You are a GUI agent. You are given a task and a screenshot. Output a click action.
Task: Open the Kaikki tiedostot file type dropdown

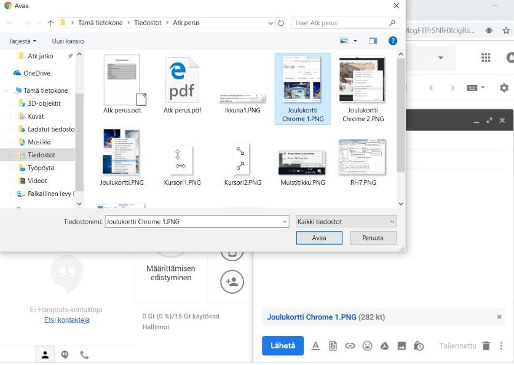coord(346,222)
